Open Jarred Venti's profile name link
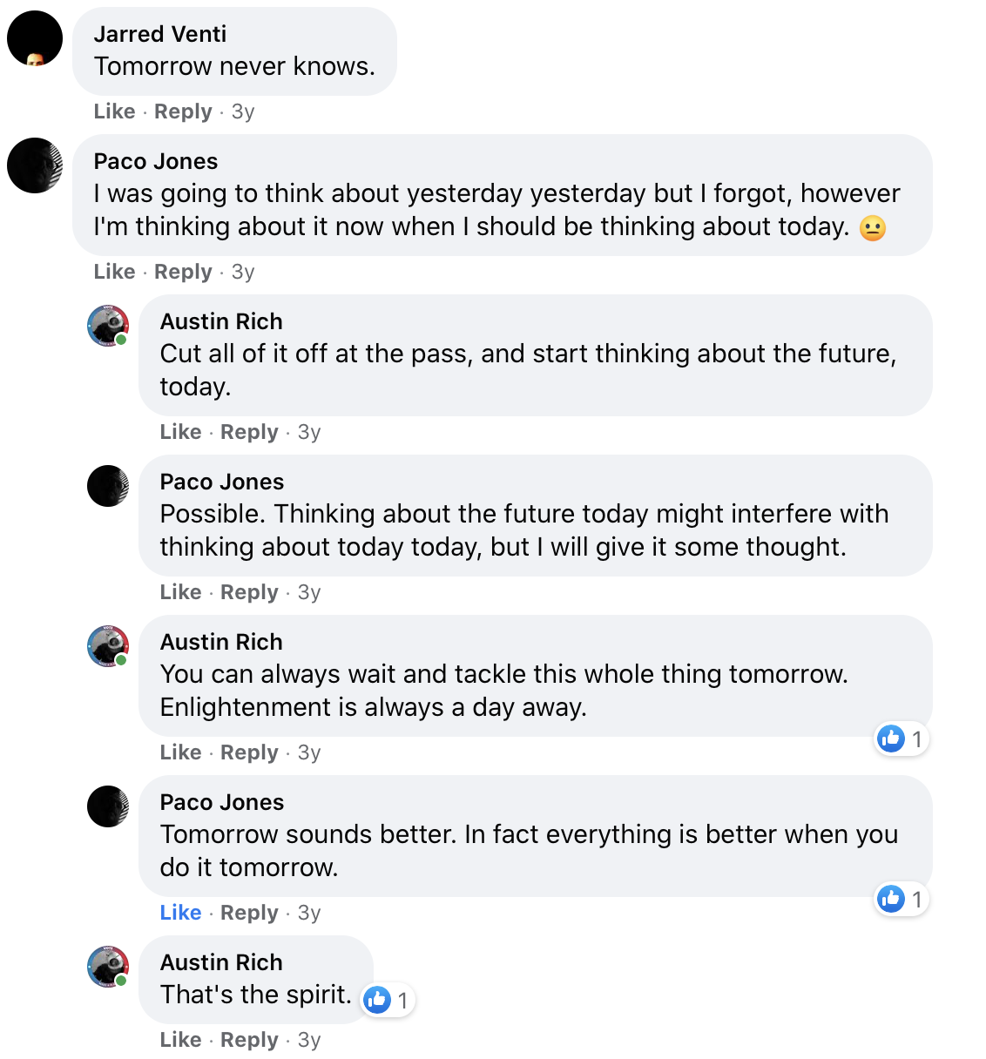This screenshot has height=1059, width=986. [160, 34]
